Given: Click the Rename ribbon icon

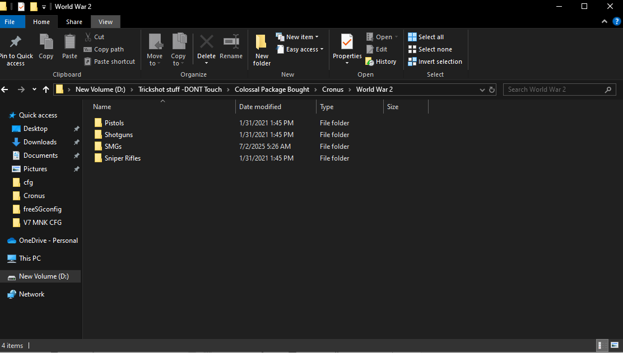Looking at the screenshot, I should click(x=231, y=41).
